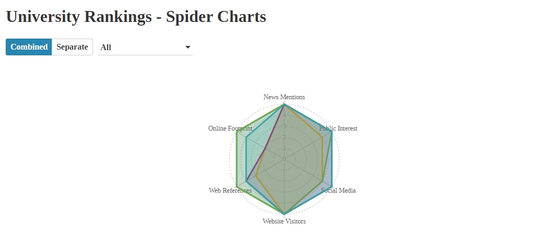Click the University Rankings page heading
Image resolution: width=545 pixels, height=249 pixels.
coord(136,16)
